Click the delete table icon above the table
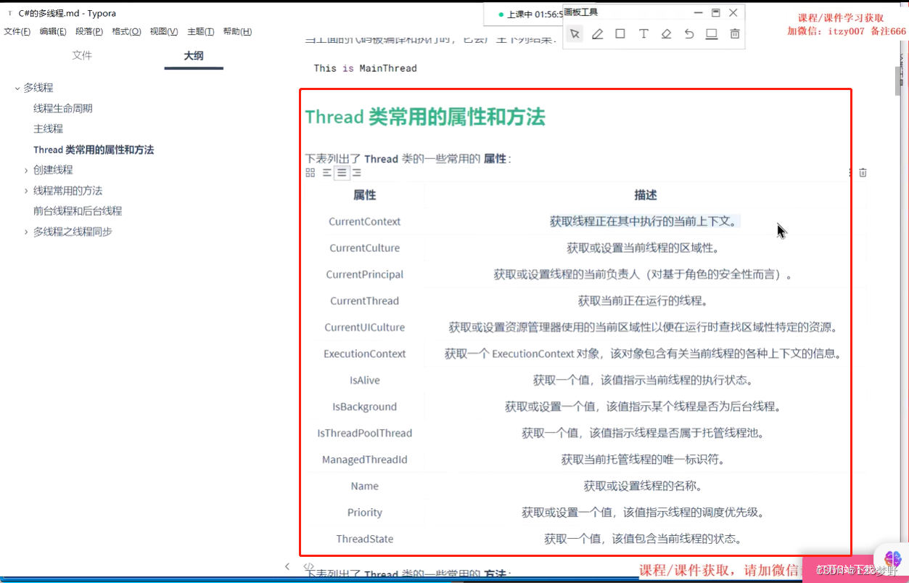The height and width of the screenshot is (583, 909). point(863,172)
